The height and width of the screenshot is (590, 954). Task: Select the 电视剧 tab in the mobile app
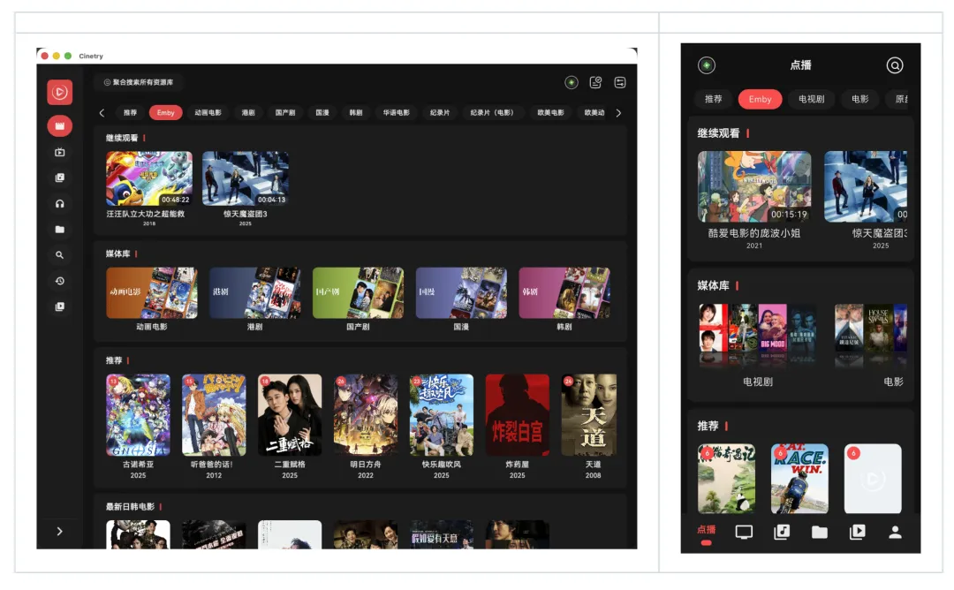(811, 99)
